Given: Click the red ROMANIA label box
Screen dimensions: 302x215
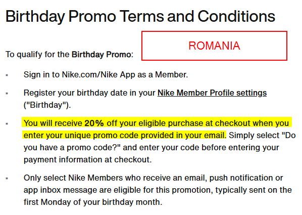Looking at the screenshot, I should coord(214,46).
